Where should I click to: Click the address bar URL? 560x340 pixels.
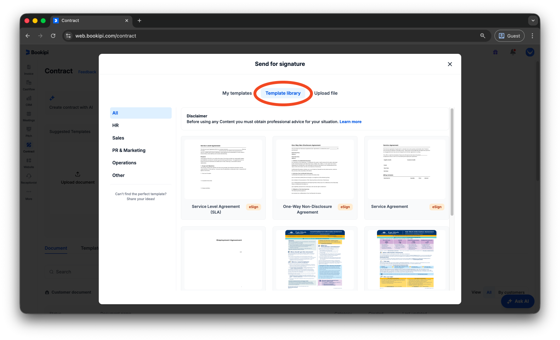coord(105,36)
